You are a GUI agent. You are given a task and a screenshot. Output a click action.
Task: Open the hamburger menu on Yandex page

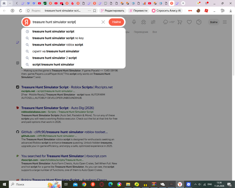225,22
